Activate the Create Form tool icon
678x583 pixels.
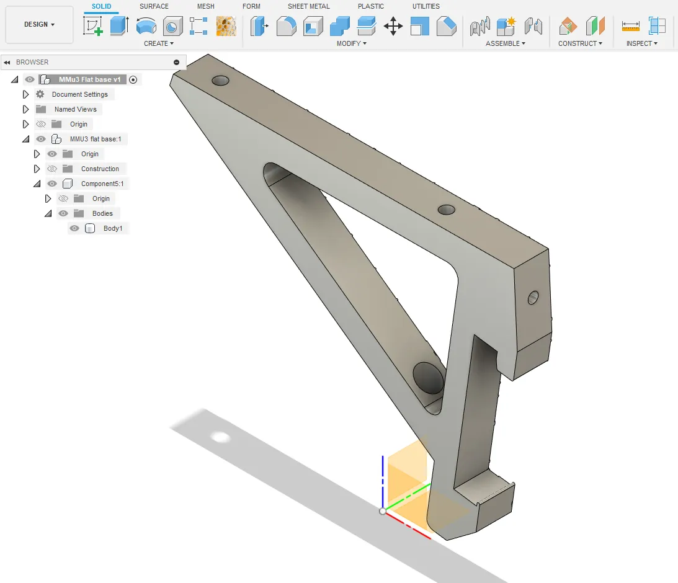coord(226,26)
